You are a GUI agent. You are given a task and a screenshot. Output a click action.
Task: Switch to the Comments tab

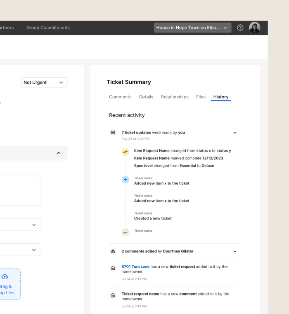point(120,97)
